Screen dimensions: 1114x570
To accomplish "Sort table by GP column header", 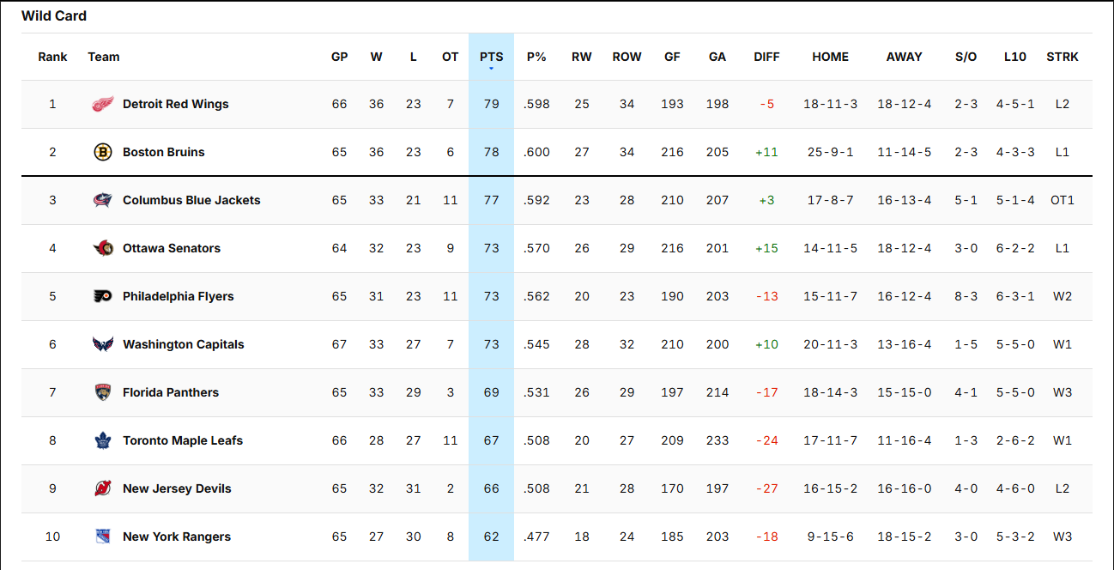I will tap(340, 57).
